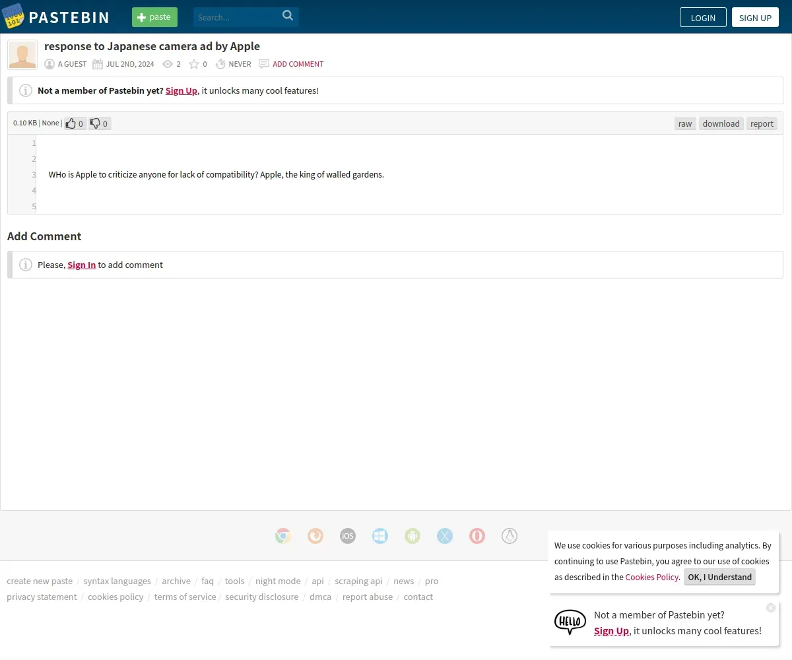Click the X Twitter icon

[x=445, y=536]
